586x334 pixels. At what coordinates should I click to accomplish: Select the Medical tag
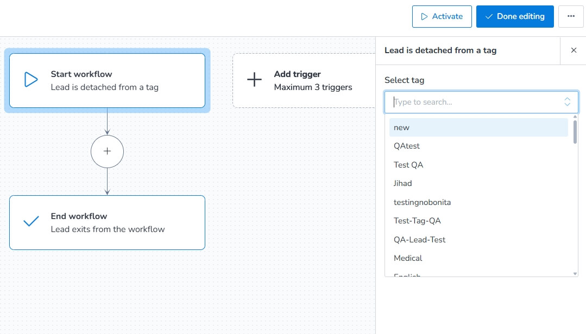(478, 258)
